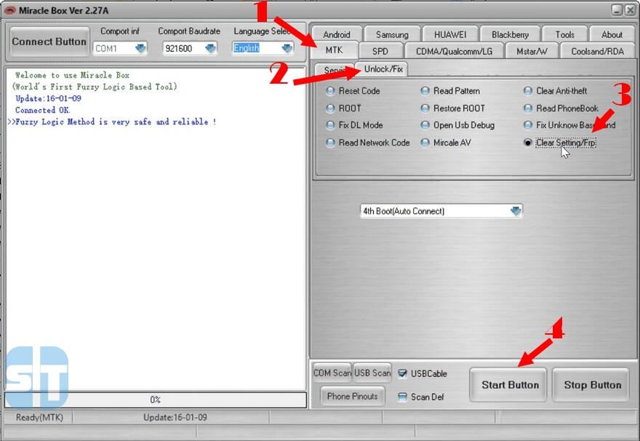The image size is (640, 441).
Task: Click the Connect Button
Action: 49,41
